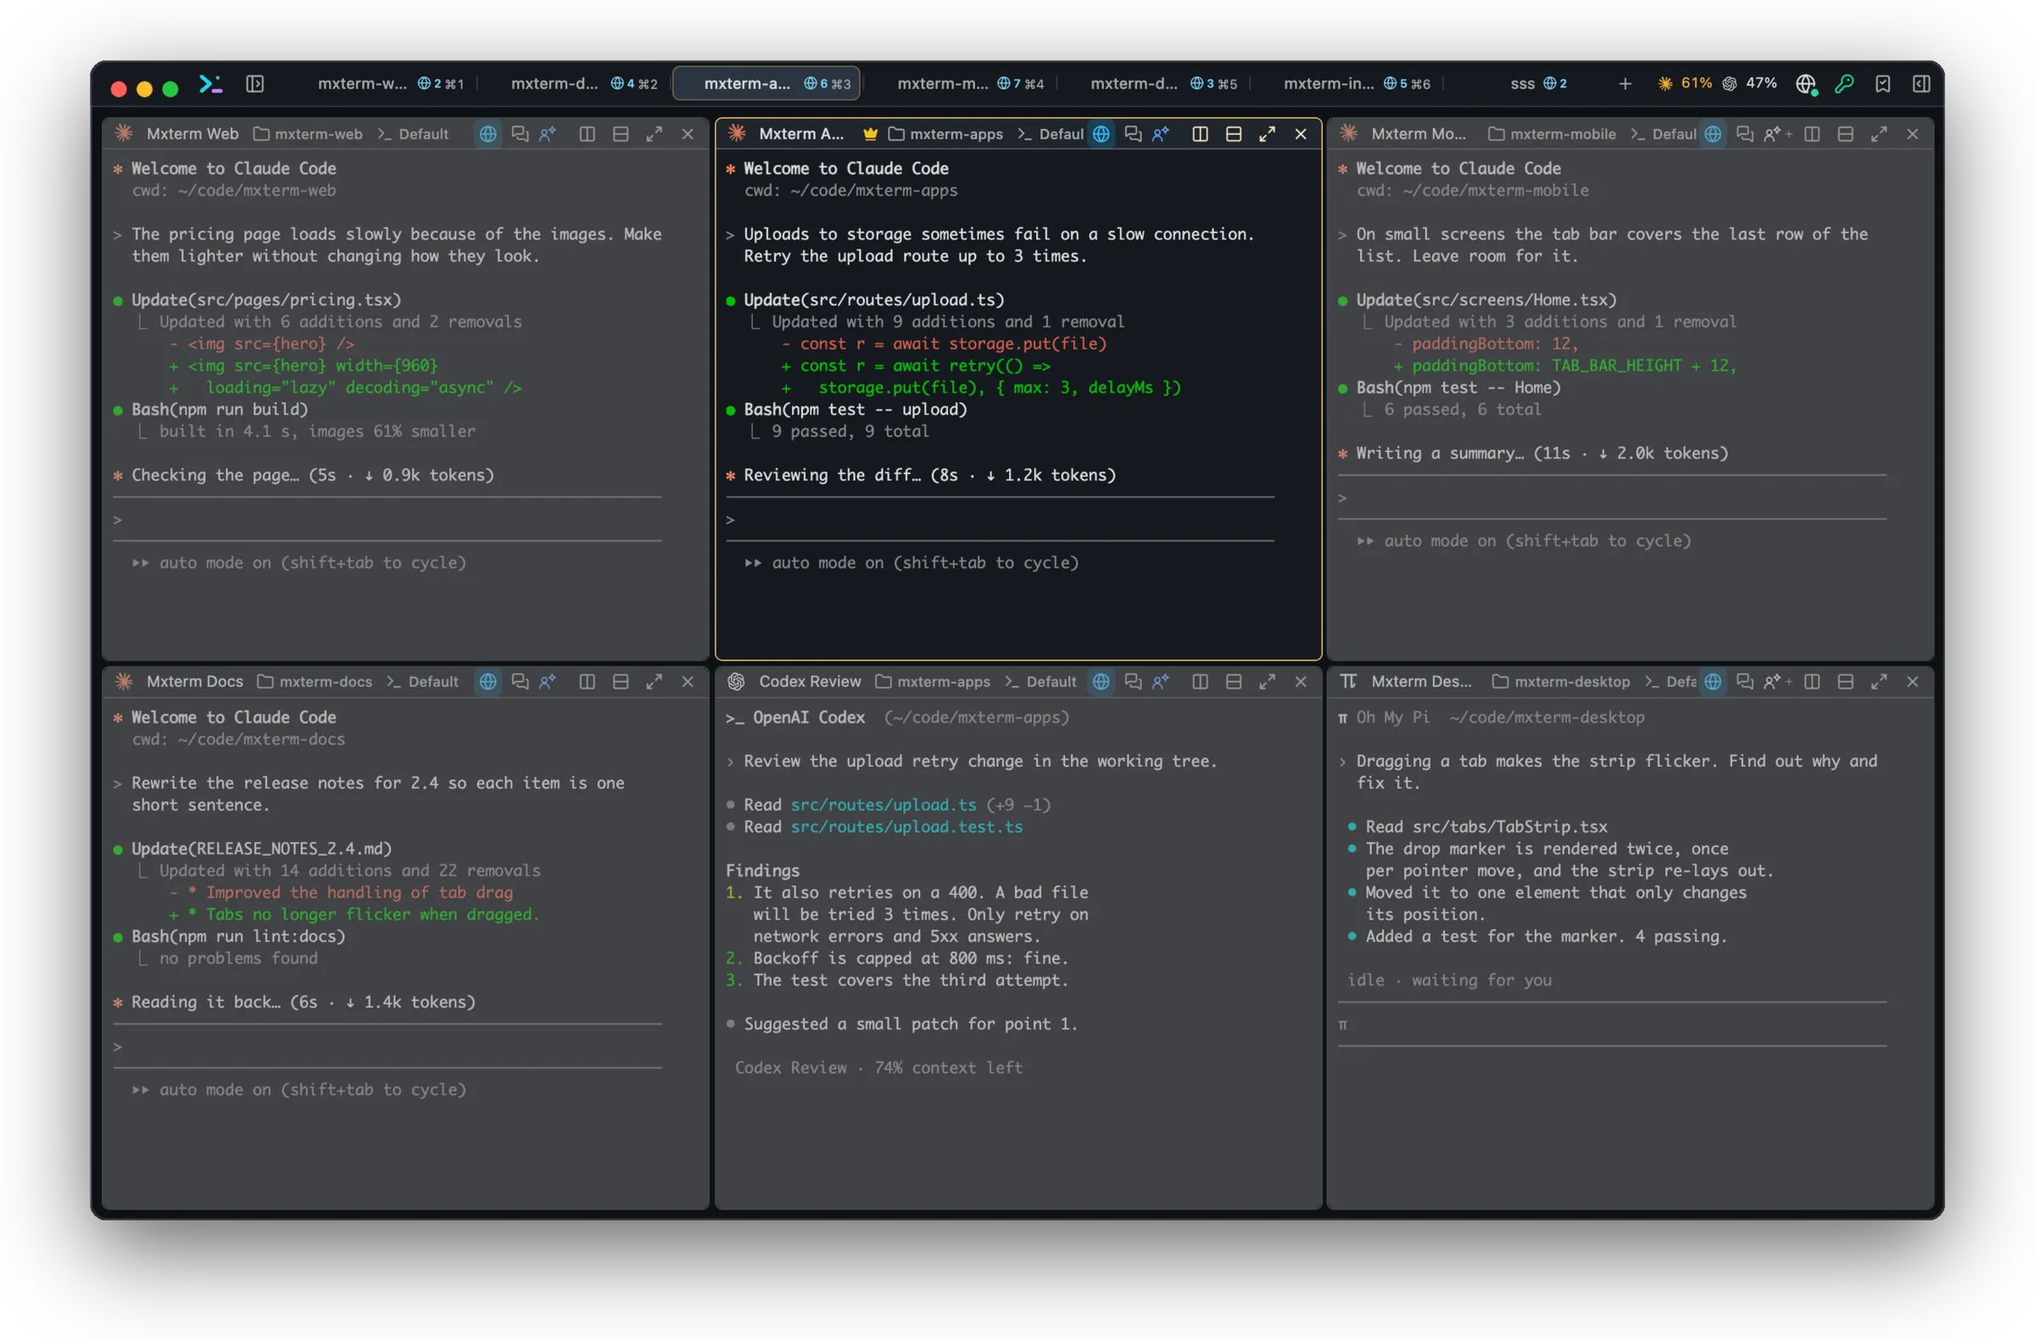
Task: Open mxterm-web folder selector
Action: point(309,134)
